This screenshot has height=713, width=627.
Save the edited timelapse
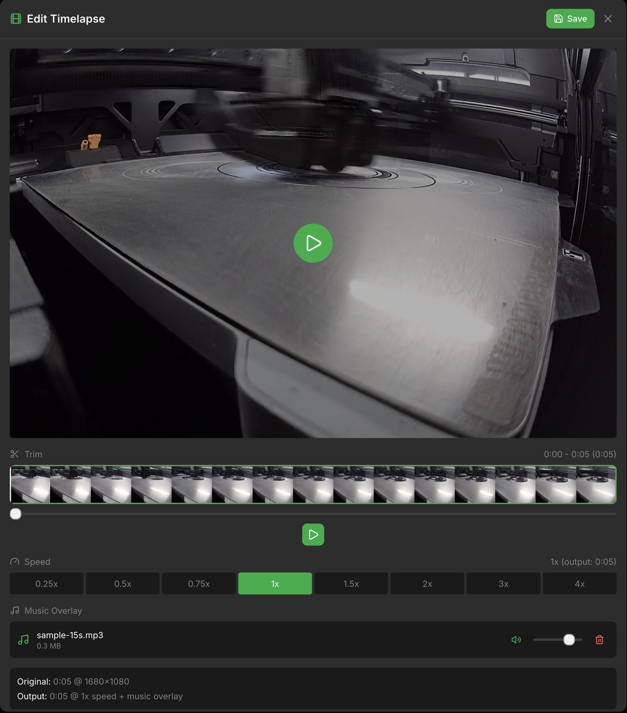[x=570, y=18]
